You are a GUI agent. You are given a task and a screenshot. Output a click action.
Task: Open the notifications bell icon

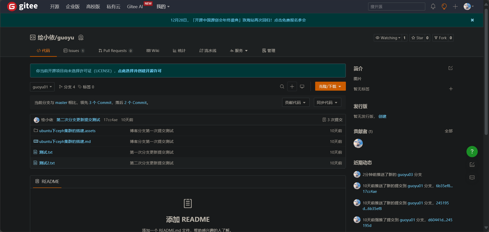pos(433,6)
